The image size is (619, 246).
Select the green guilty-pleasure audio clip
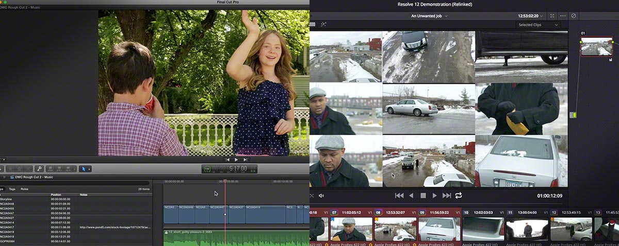point(236,237)
